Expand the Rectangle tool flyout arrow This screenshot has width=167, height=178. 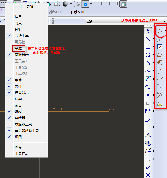tap(154, 47)
